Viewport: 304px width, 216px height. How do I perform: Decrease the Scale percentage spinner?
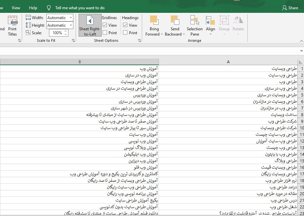pos(65,34)
